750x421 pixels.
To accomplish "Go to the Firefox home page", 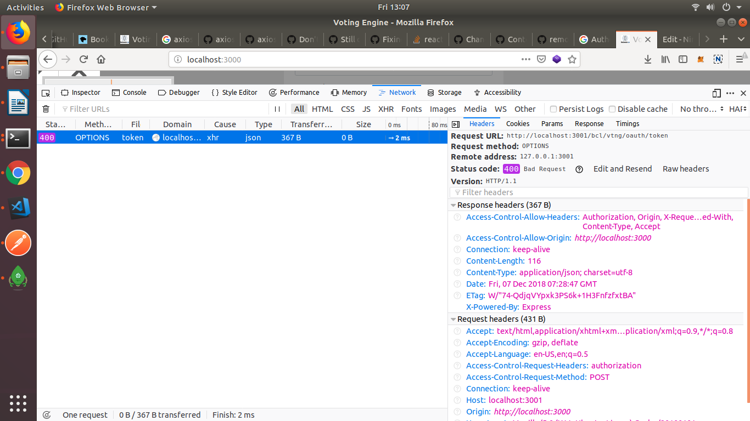I will [x=101, y=59].
